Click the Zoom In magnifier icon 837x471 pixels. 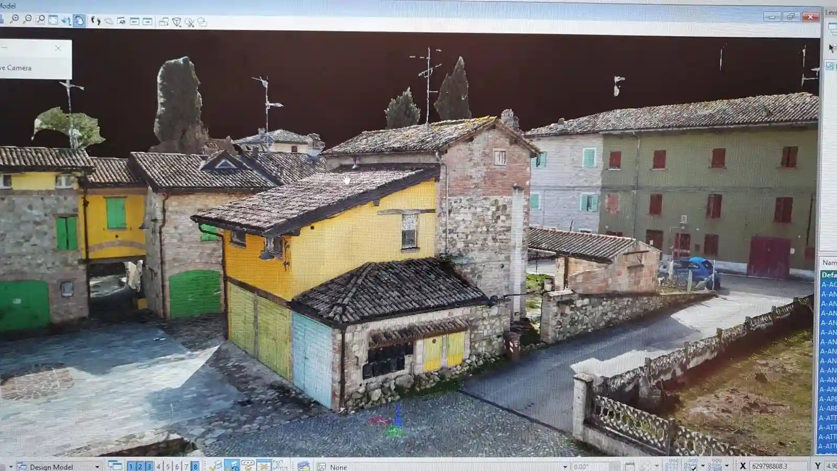[15, 19]
